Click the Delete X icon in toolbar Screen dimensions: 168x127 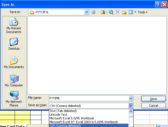(x=118, y=12)
